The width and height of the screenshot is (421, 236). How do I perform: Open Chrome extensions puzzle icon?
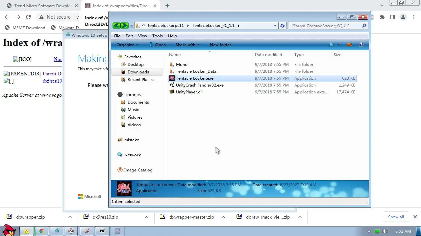coord(382,17)
